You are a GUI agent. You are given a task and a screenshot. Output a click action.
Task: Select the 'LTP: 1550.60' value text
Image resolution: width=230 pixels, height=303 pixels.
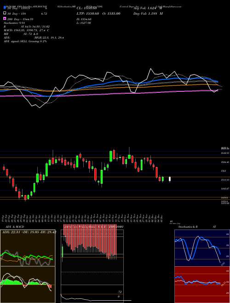(x=88, y=13)
